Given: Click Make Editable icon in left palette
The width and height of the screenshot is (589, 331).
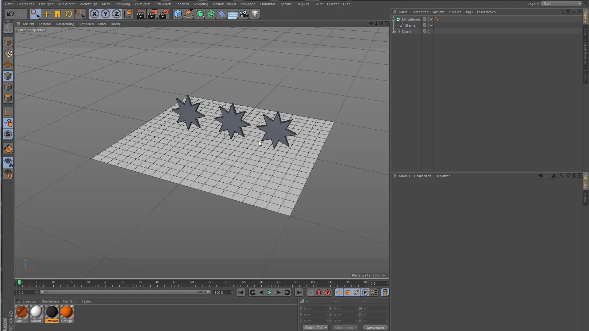Looking at the screenshot, I should 8,29.
